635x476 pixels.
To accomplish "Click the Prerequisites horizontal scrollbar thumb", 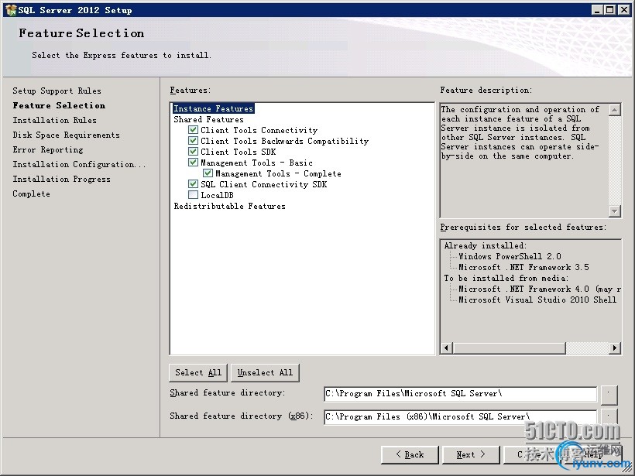I will point(509,348).
